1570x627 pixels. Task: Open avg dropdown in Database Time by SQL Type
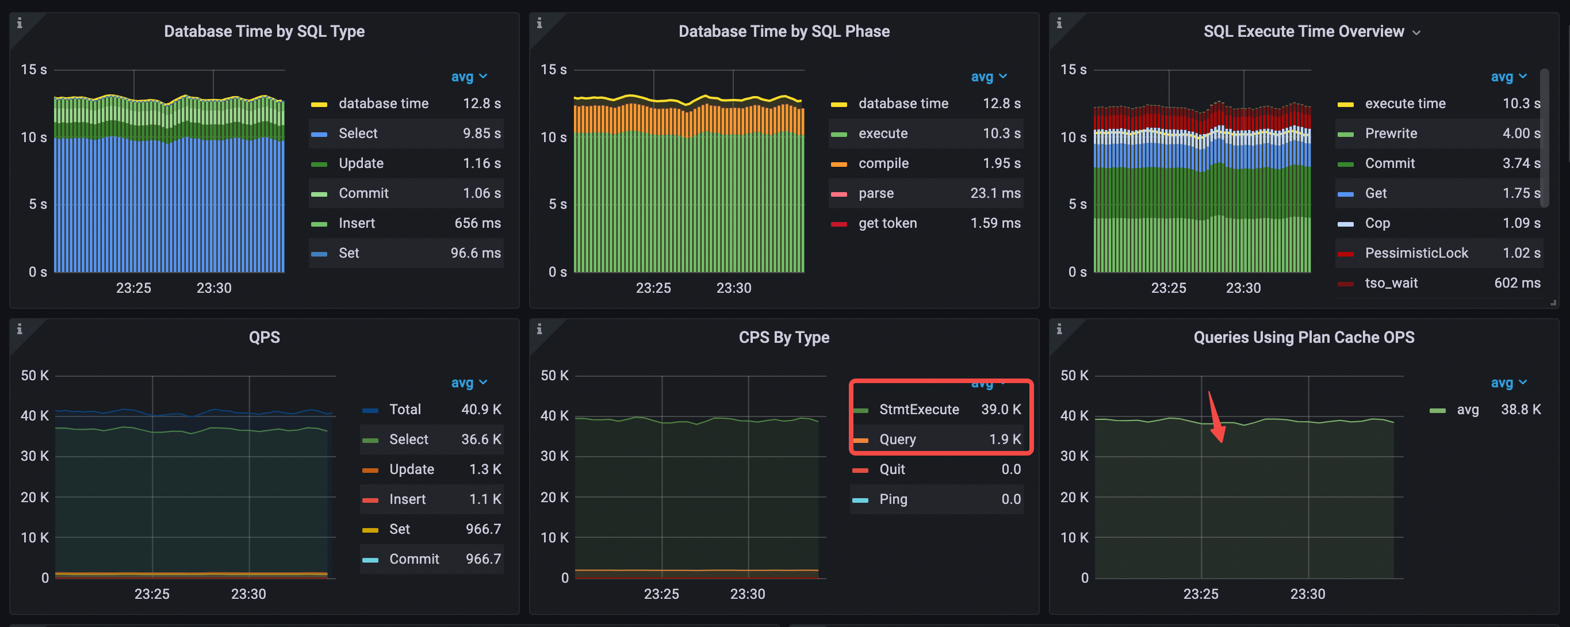(469, 76)
